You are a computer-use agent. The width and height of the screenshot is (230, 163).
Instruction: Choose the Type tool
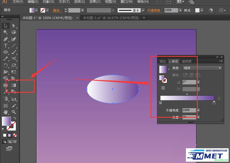tap(6, 46)
